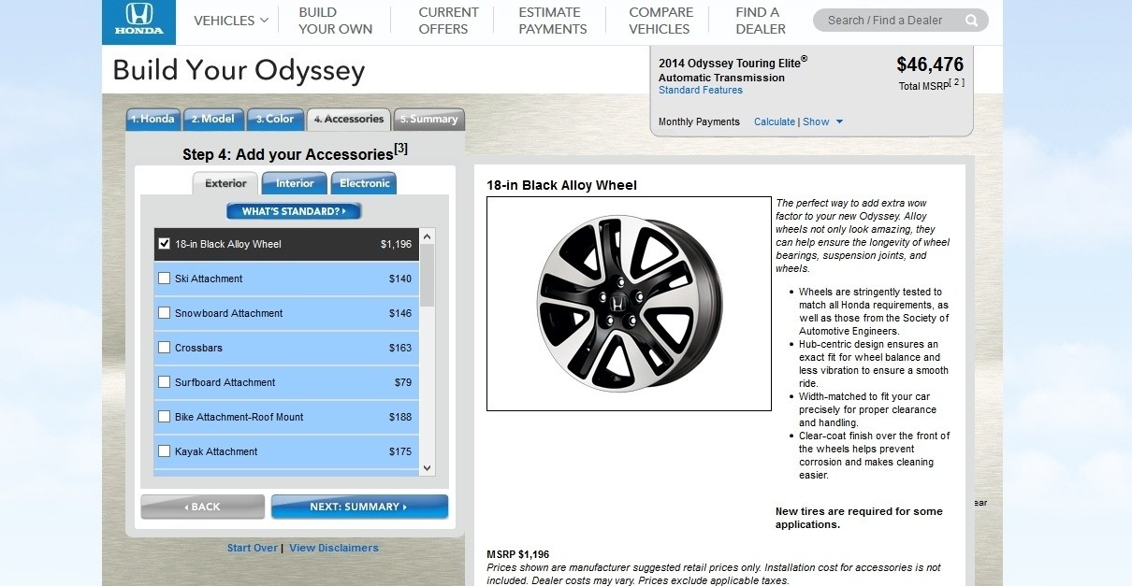Click the $46,476 Total MSRP value

930,64
